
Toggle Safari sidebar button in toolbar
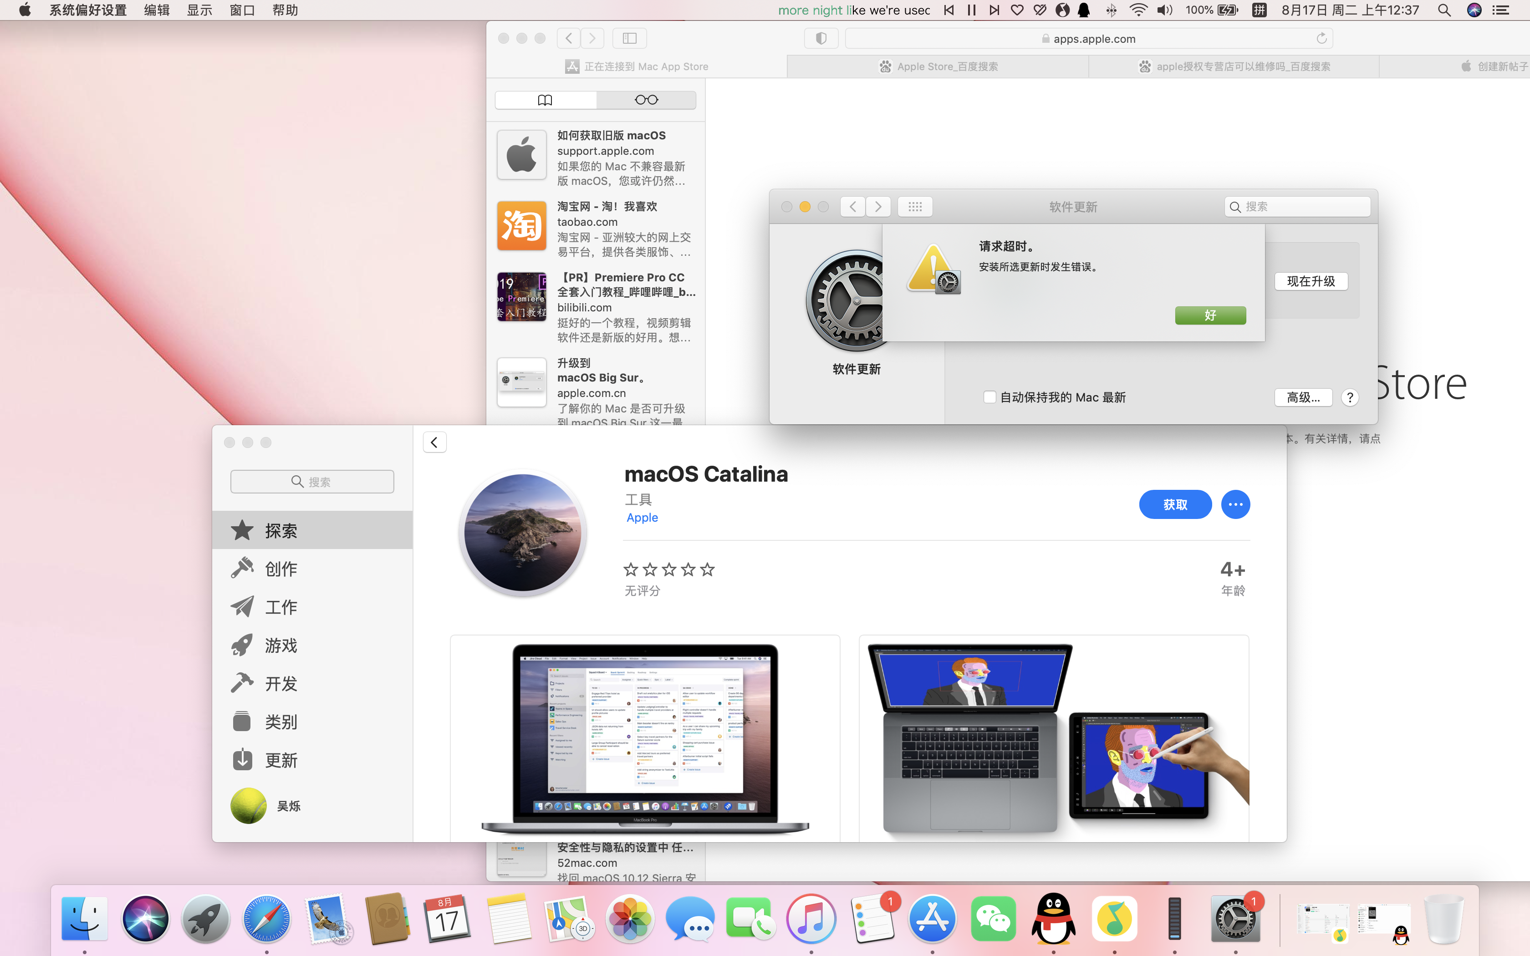(629, 39)
